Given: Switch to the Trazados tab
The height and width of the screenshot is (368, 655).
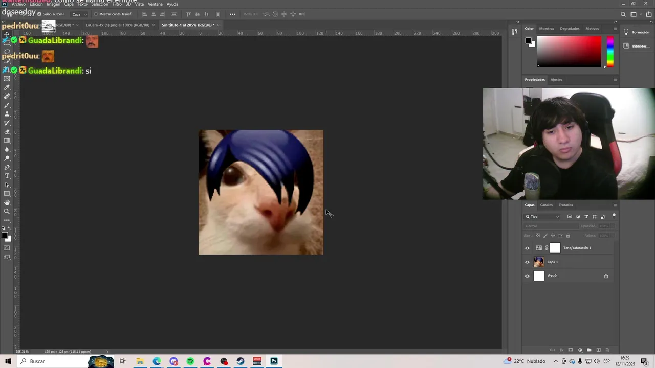Looking at the screenshot, I should tap(566, 205).
